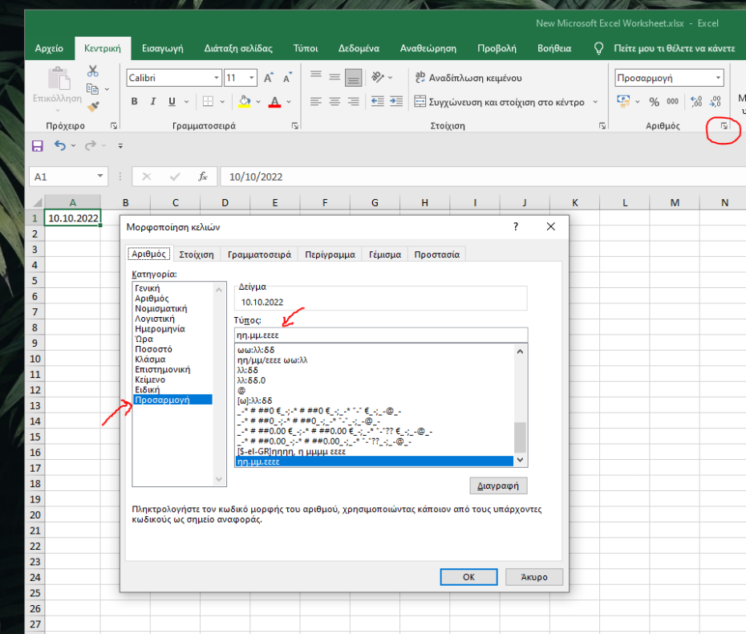Open the Calibri font name dropdown

(x=217, y=79)
